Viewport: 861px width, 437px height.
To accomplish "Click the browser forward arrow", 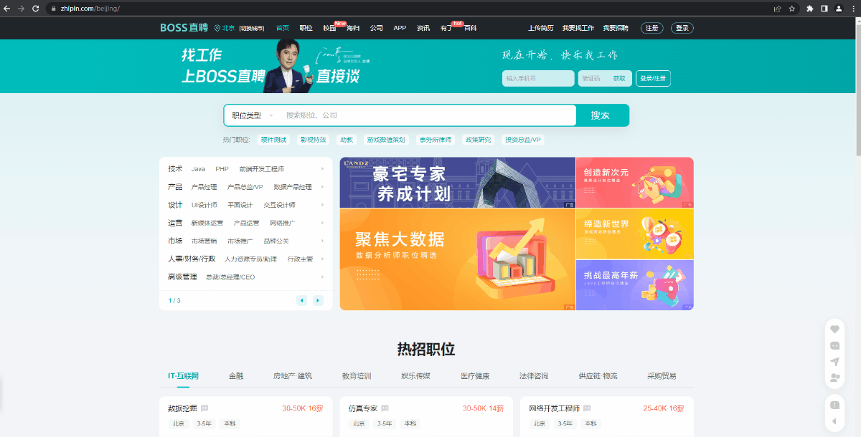I will click(x=21, y=9).
